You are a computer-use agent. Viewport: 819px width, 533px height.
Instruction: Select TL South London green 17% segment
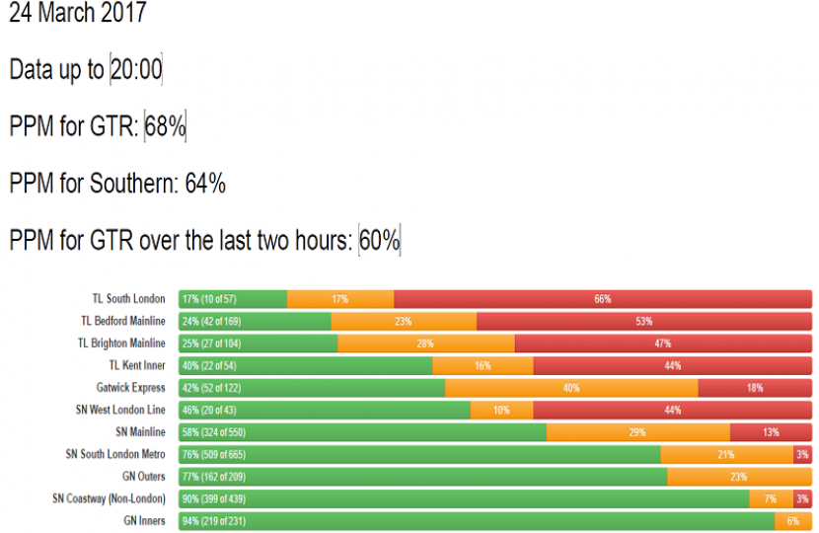(233, 299)
